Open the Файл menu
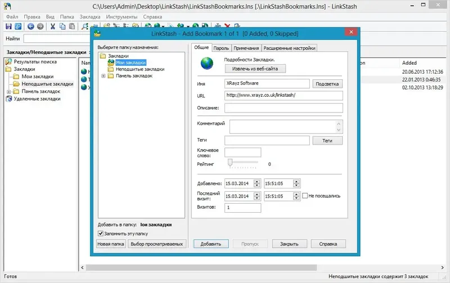Image resolution: width=450 pixels, height=283 pixels. [12, 17]
